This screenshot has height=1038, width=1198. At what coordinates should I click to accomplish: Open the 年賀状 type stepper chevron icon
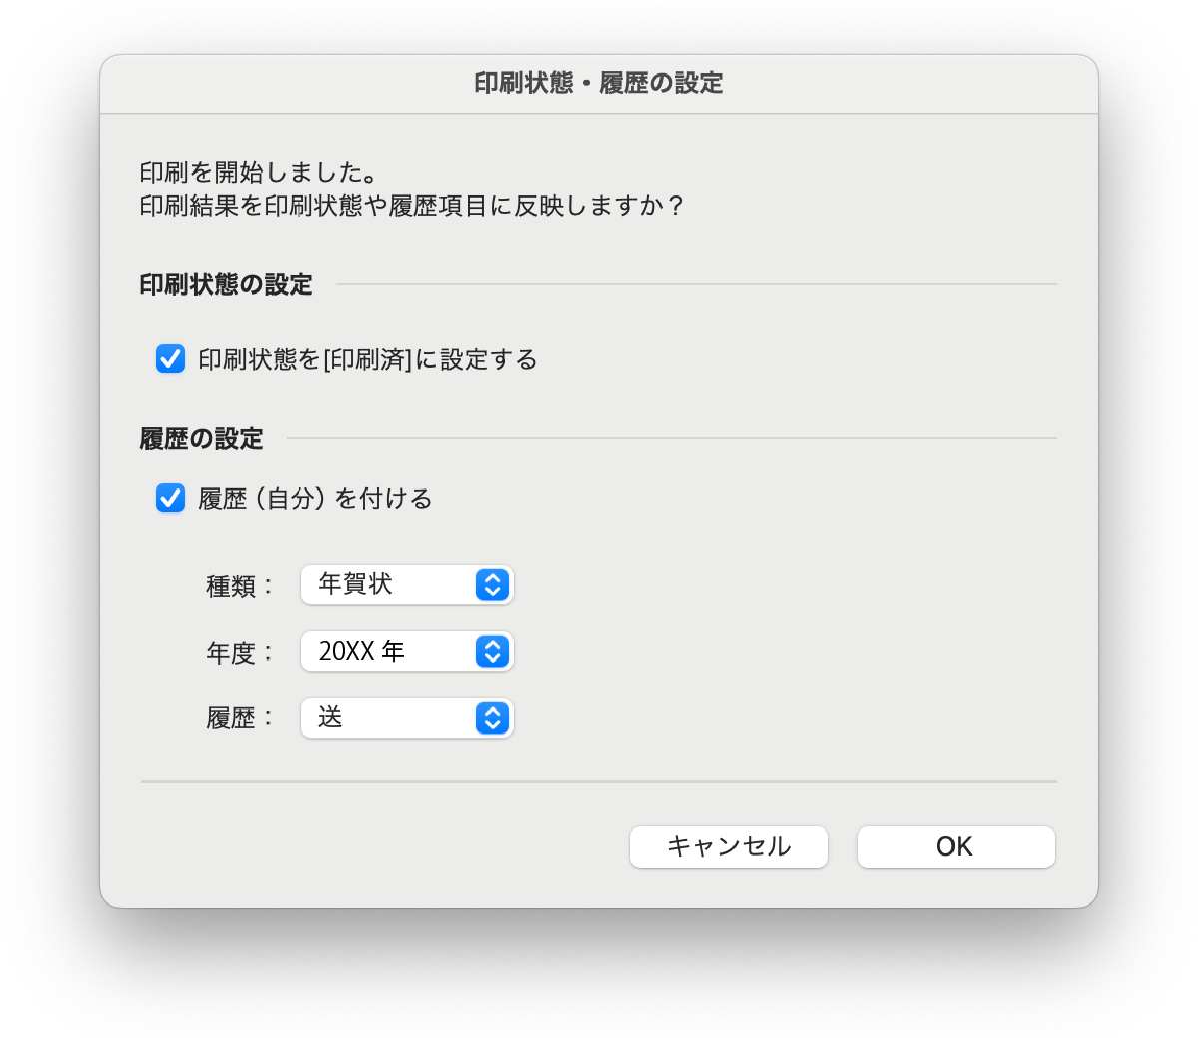[492, 585]
